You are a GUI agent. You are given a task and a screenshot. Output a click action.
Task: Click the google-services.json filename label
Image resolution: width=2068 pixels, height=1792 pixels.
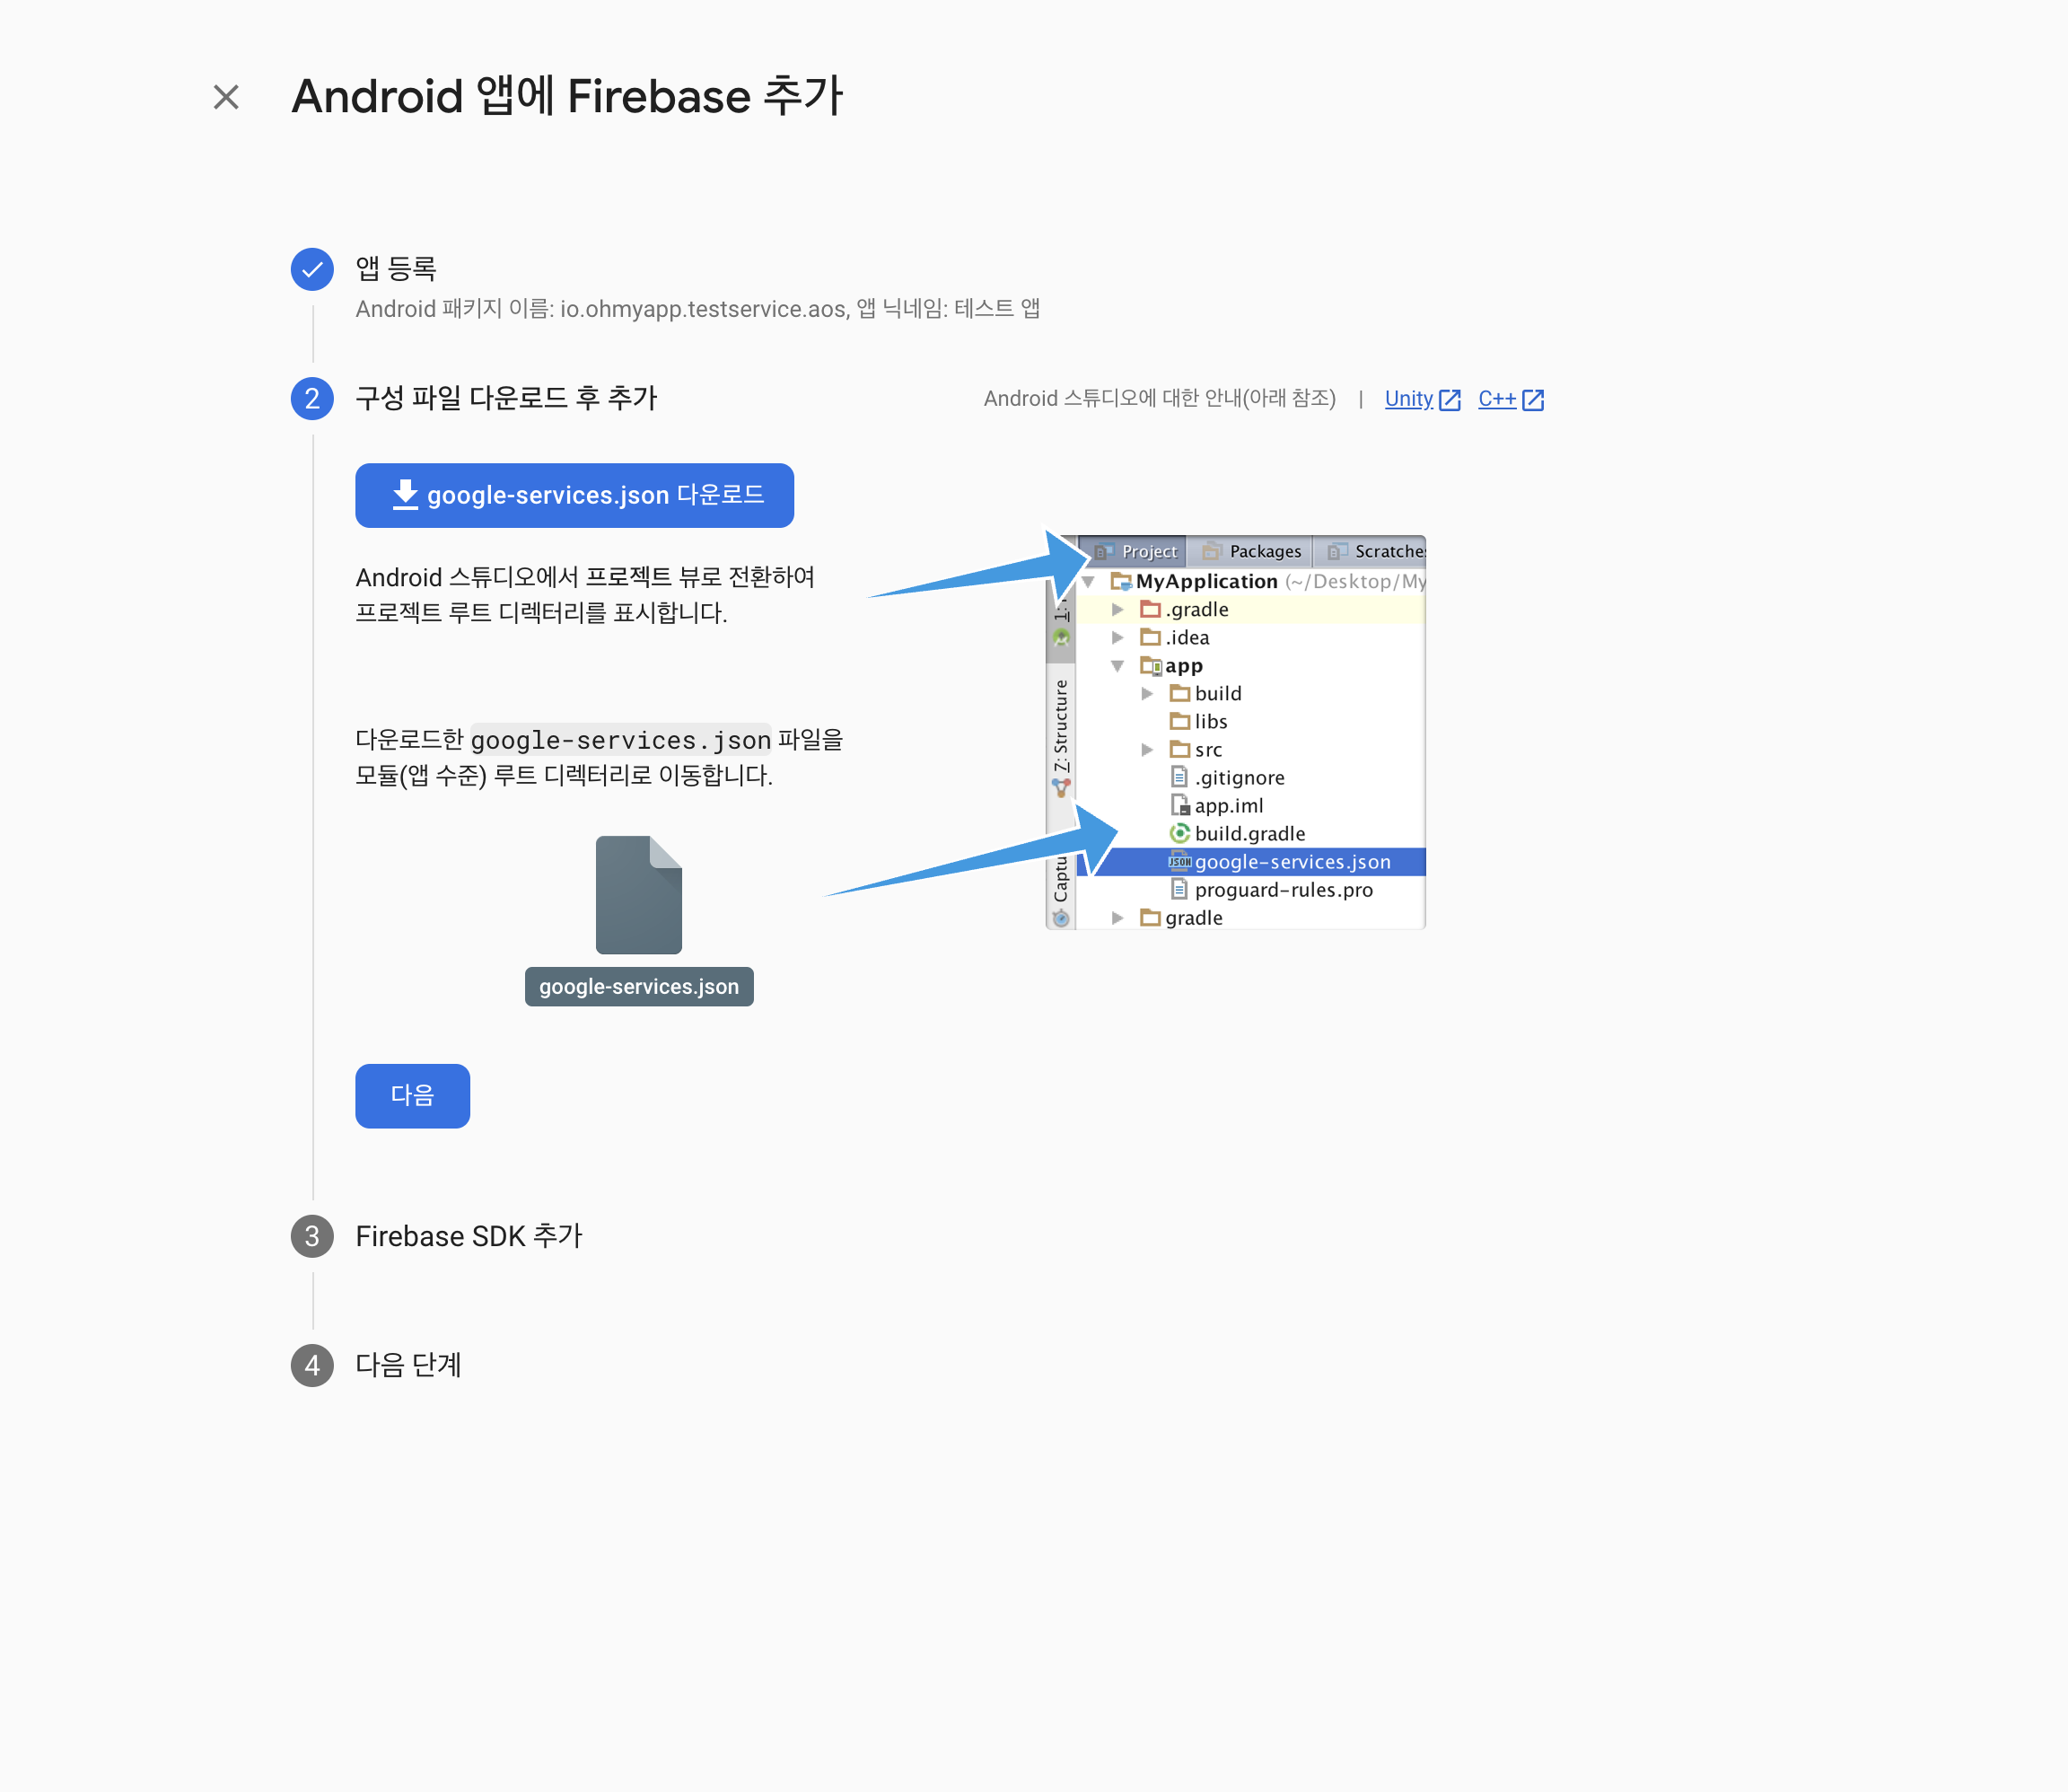[x=639, y=987]
